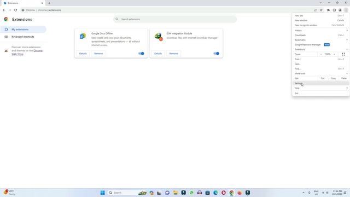Close the Extensions tab

(x=42, y=3)
